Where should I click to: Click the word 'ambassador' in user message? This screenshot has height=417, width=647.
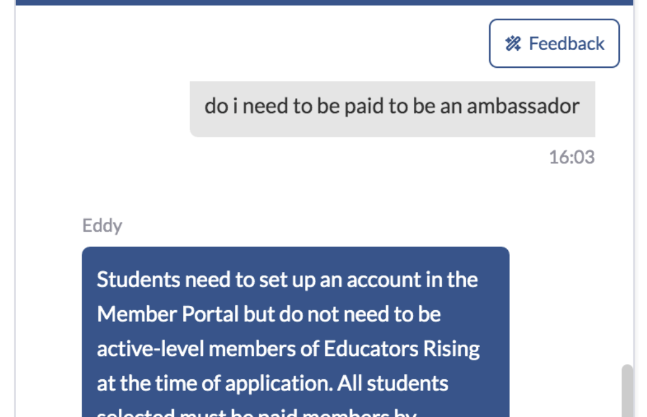point(523,106)
